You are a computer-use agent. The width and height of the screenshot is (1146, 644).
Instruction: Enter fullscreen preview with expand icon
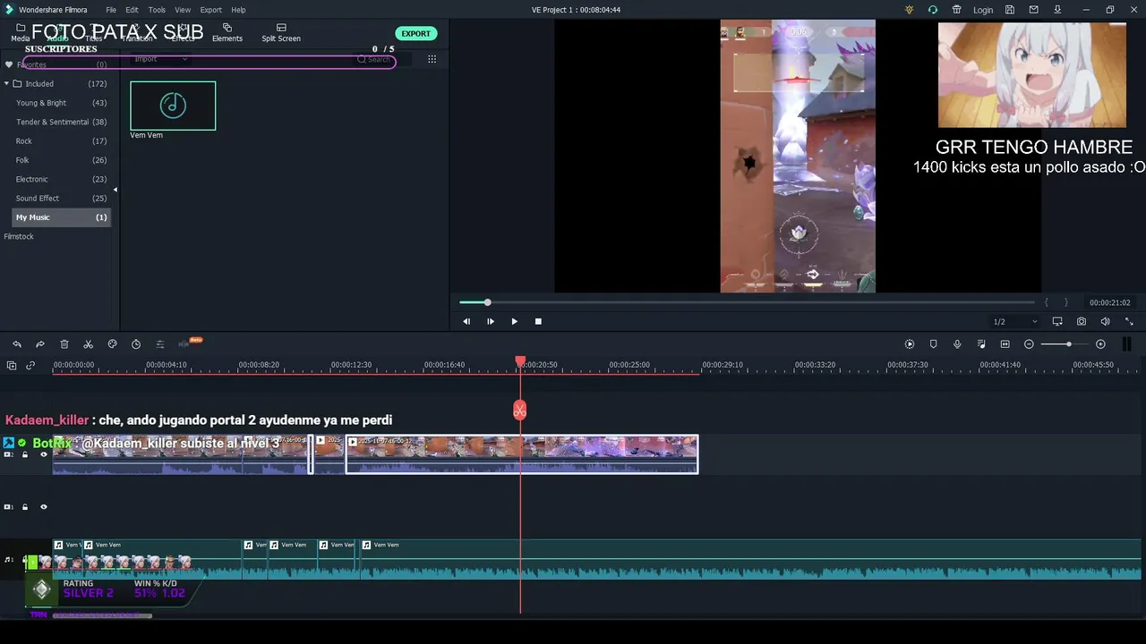click(1129, 321)
